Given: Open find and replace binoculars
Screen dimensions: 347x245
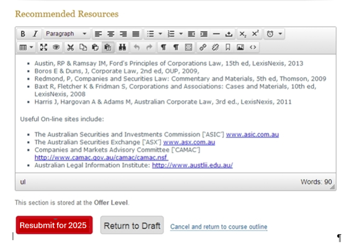Looking at the screenshot, I should pos(122,47).
